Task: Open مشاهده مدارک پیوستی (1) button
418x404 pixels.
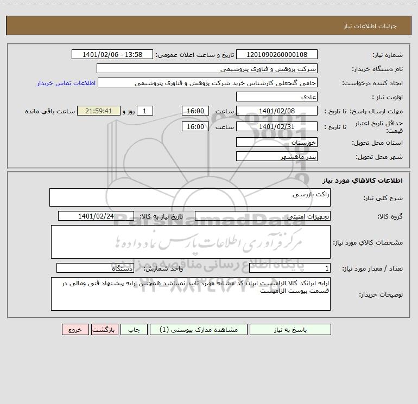Action: click(x=199, y=329)
